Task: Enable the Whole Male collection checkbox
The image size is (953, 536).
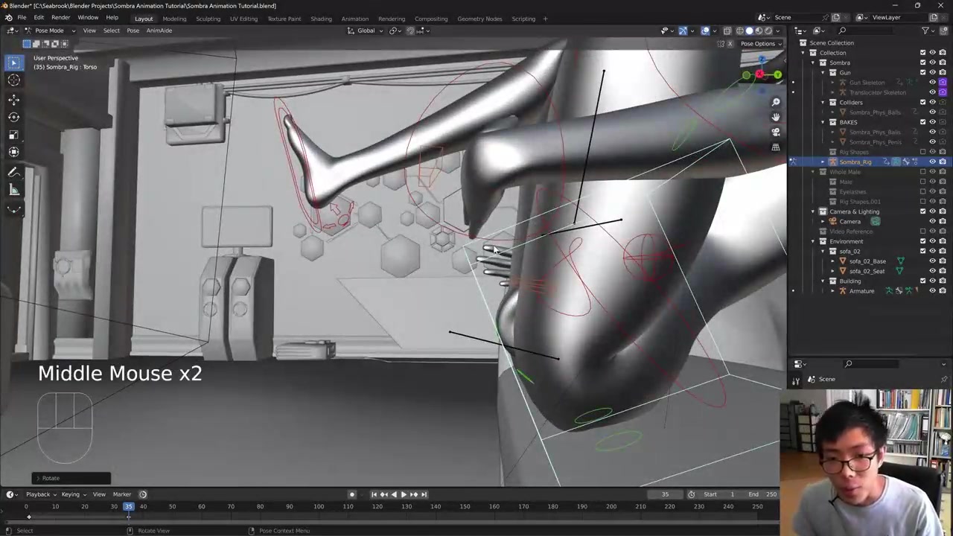Action: (x=923, y=172)
